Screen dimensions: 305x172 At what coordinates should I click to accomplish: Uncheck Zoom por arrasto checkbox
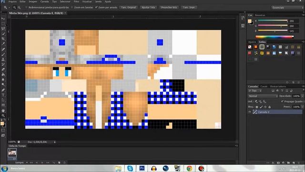coord(96,7)
